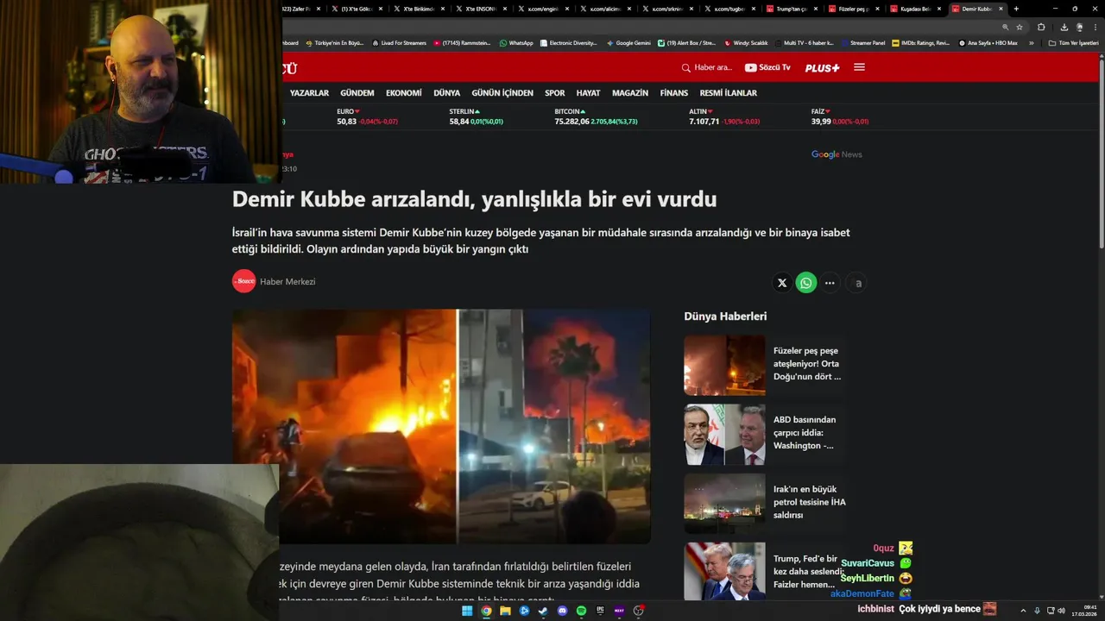Open Tüm Yer İşaretleri bookmarks folder
This screenshot has height=621, width=1105.
click(1073, 43)
